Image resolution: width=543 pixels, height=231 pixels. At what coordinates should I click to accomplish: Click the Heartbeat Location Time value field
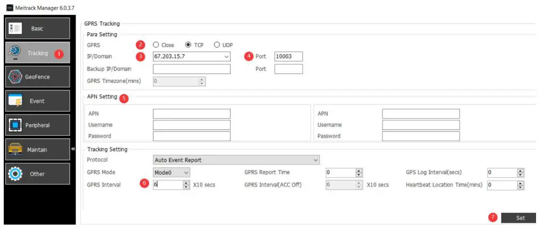point(502,186)
